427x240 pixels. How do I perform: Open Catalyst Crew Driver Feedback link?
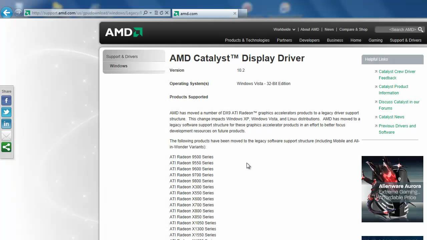coord(397,75)
